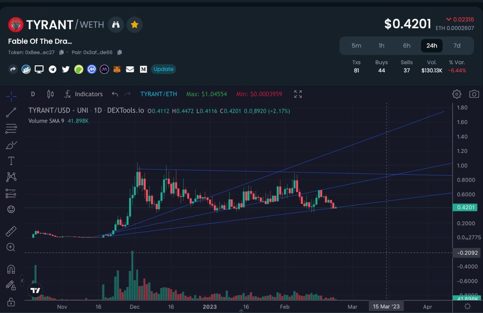This screenshot has width=483, height=313.
Task: Click the Volume SMA 9 indicator legend
Action: click(58, 120)
